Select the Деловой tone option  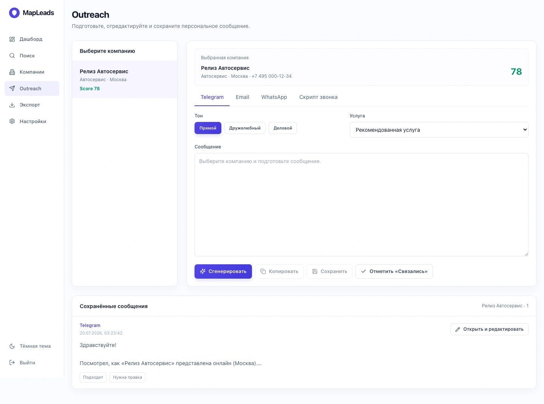283,128
